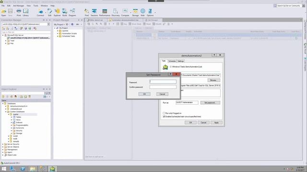Open the Tools menu
307x172 pixels.
pyautogui.click(x=35, y=6)
